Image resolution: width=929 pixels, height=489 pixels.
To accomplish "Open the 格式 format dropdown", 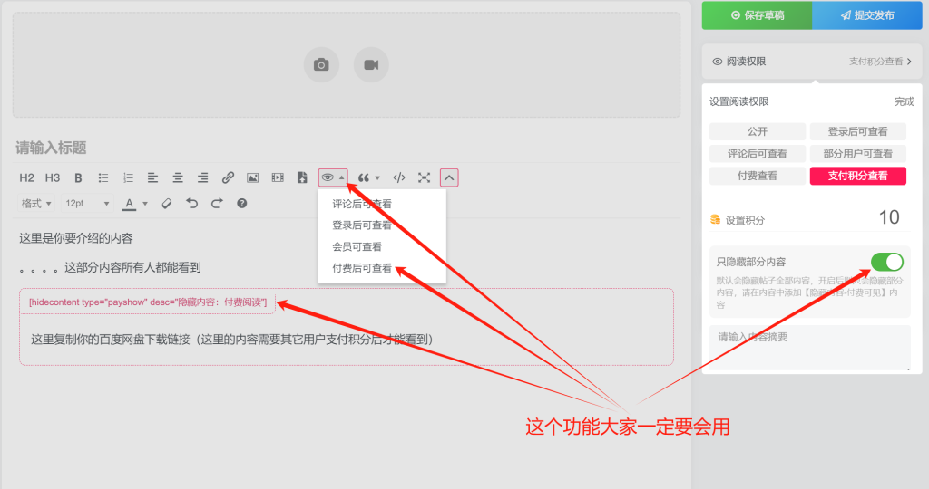I will click(x=36, y=204).
